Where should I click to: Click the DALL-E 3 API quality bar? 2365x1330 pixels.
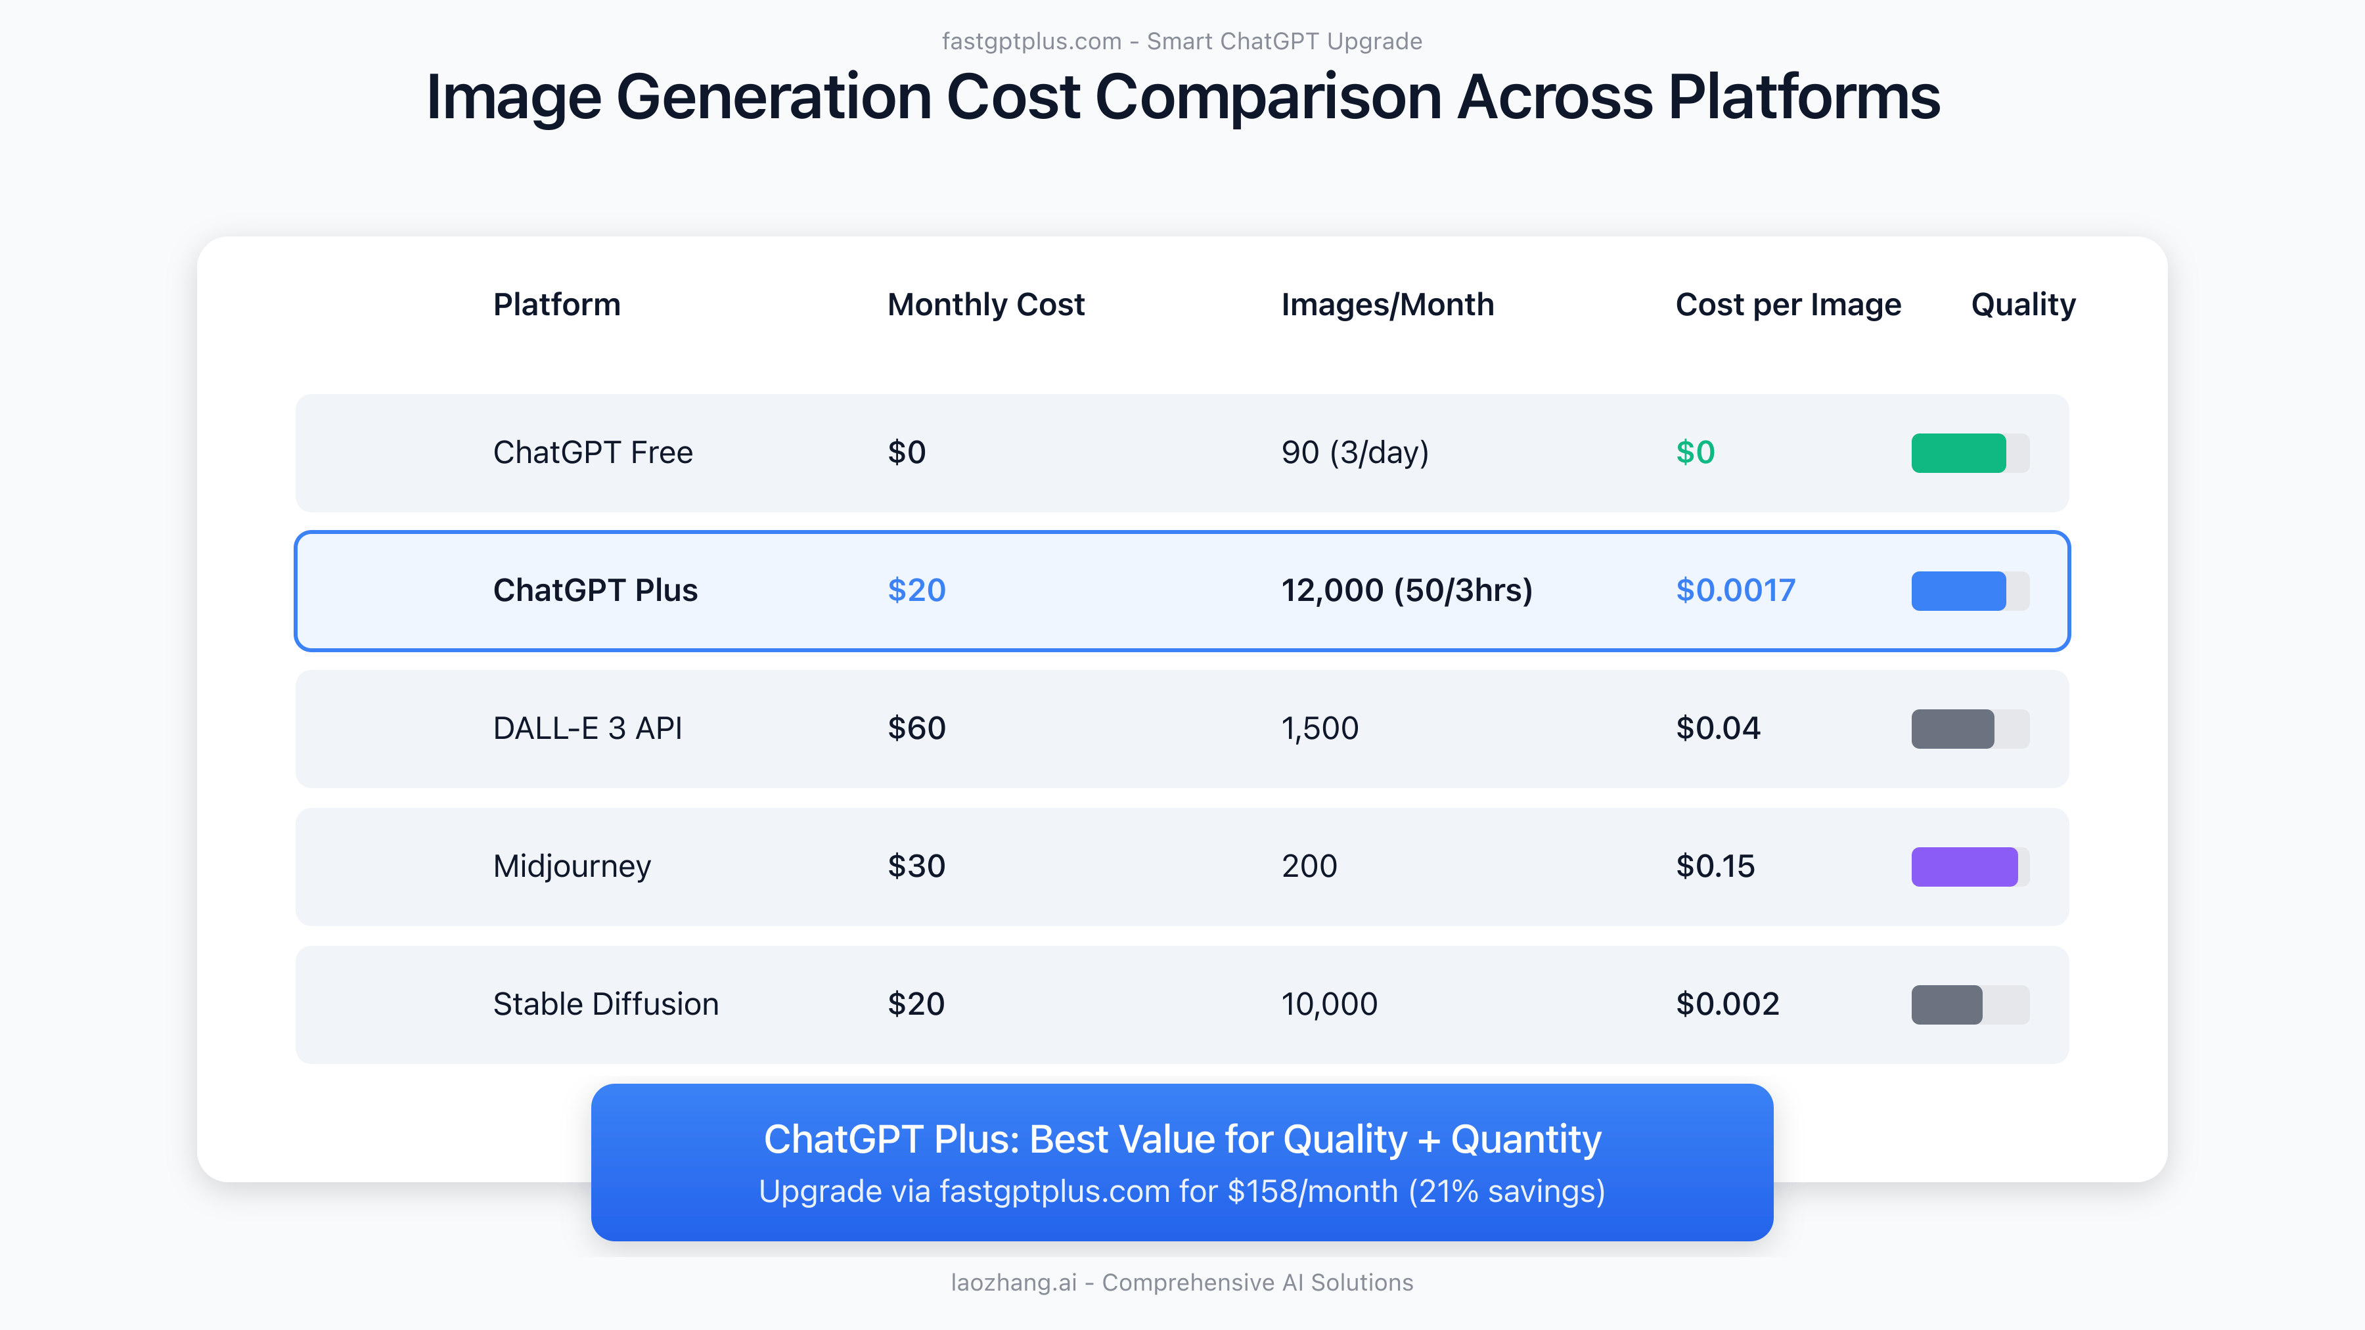[x=1970, y=729]
